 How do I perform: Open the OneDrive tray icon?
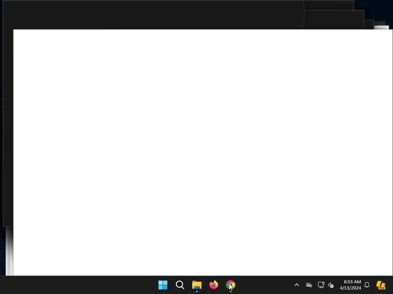point(309,285)
